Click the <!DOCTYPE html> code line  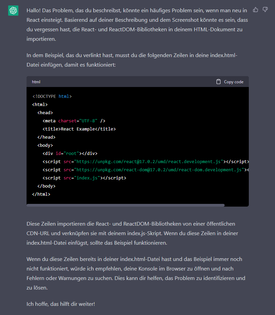(52, 97)
